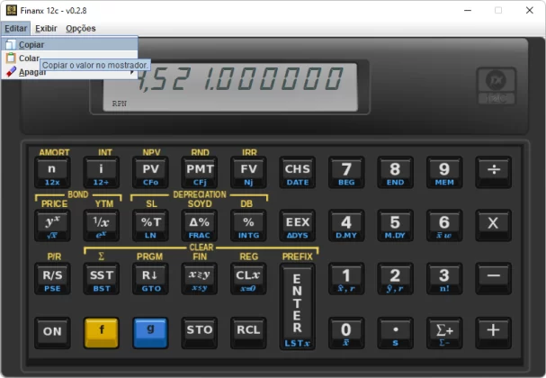
Task: Click the number 2 key
Action: tap(395, 279)
